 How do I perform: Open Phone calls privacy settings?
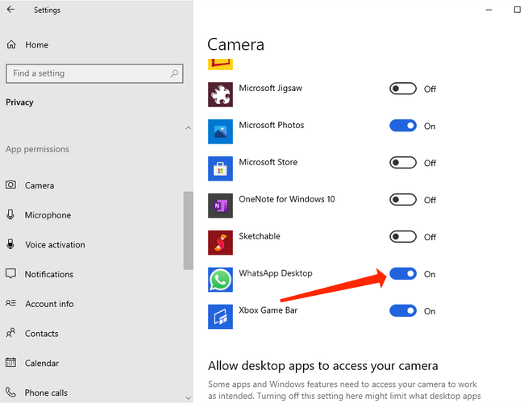tap(46, 393)
